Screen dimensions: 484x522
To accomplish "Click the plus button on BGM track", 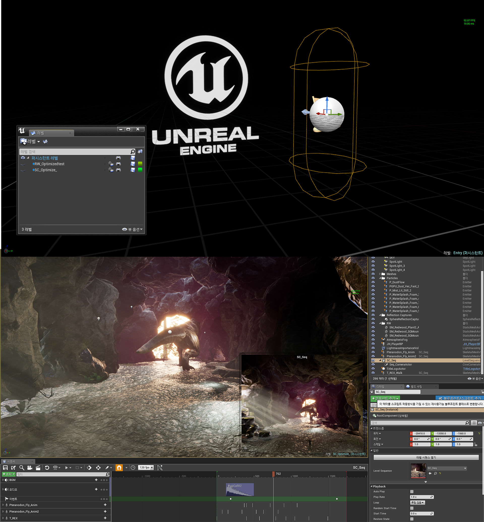I will tap(96, 480).
